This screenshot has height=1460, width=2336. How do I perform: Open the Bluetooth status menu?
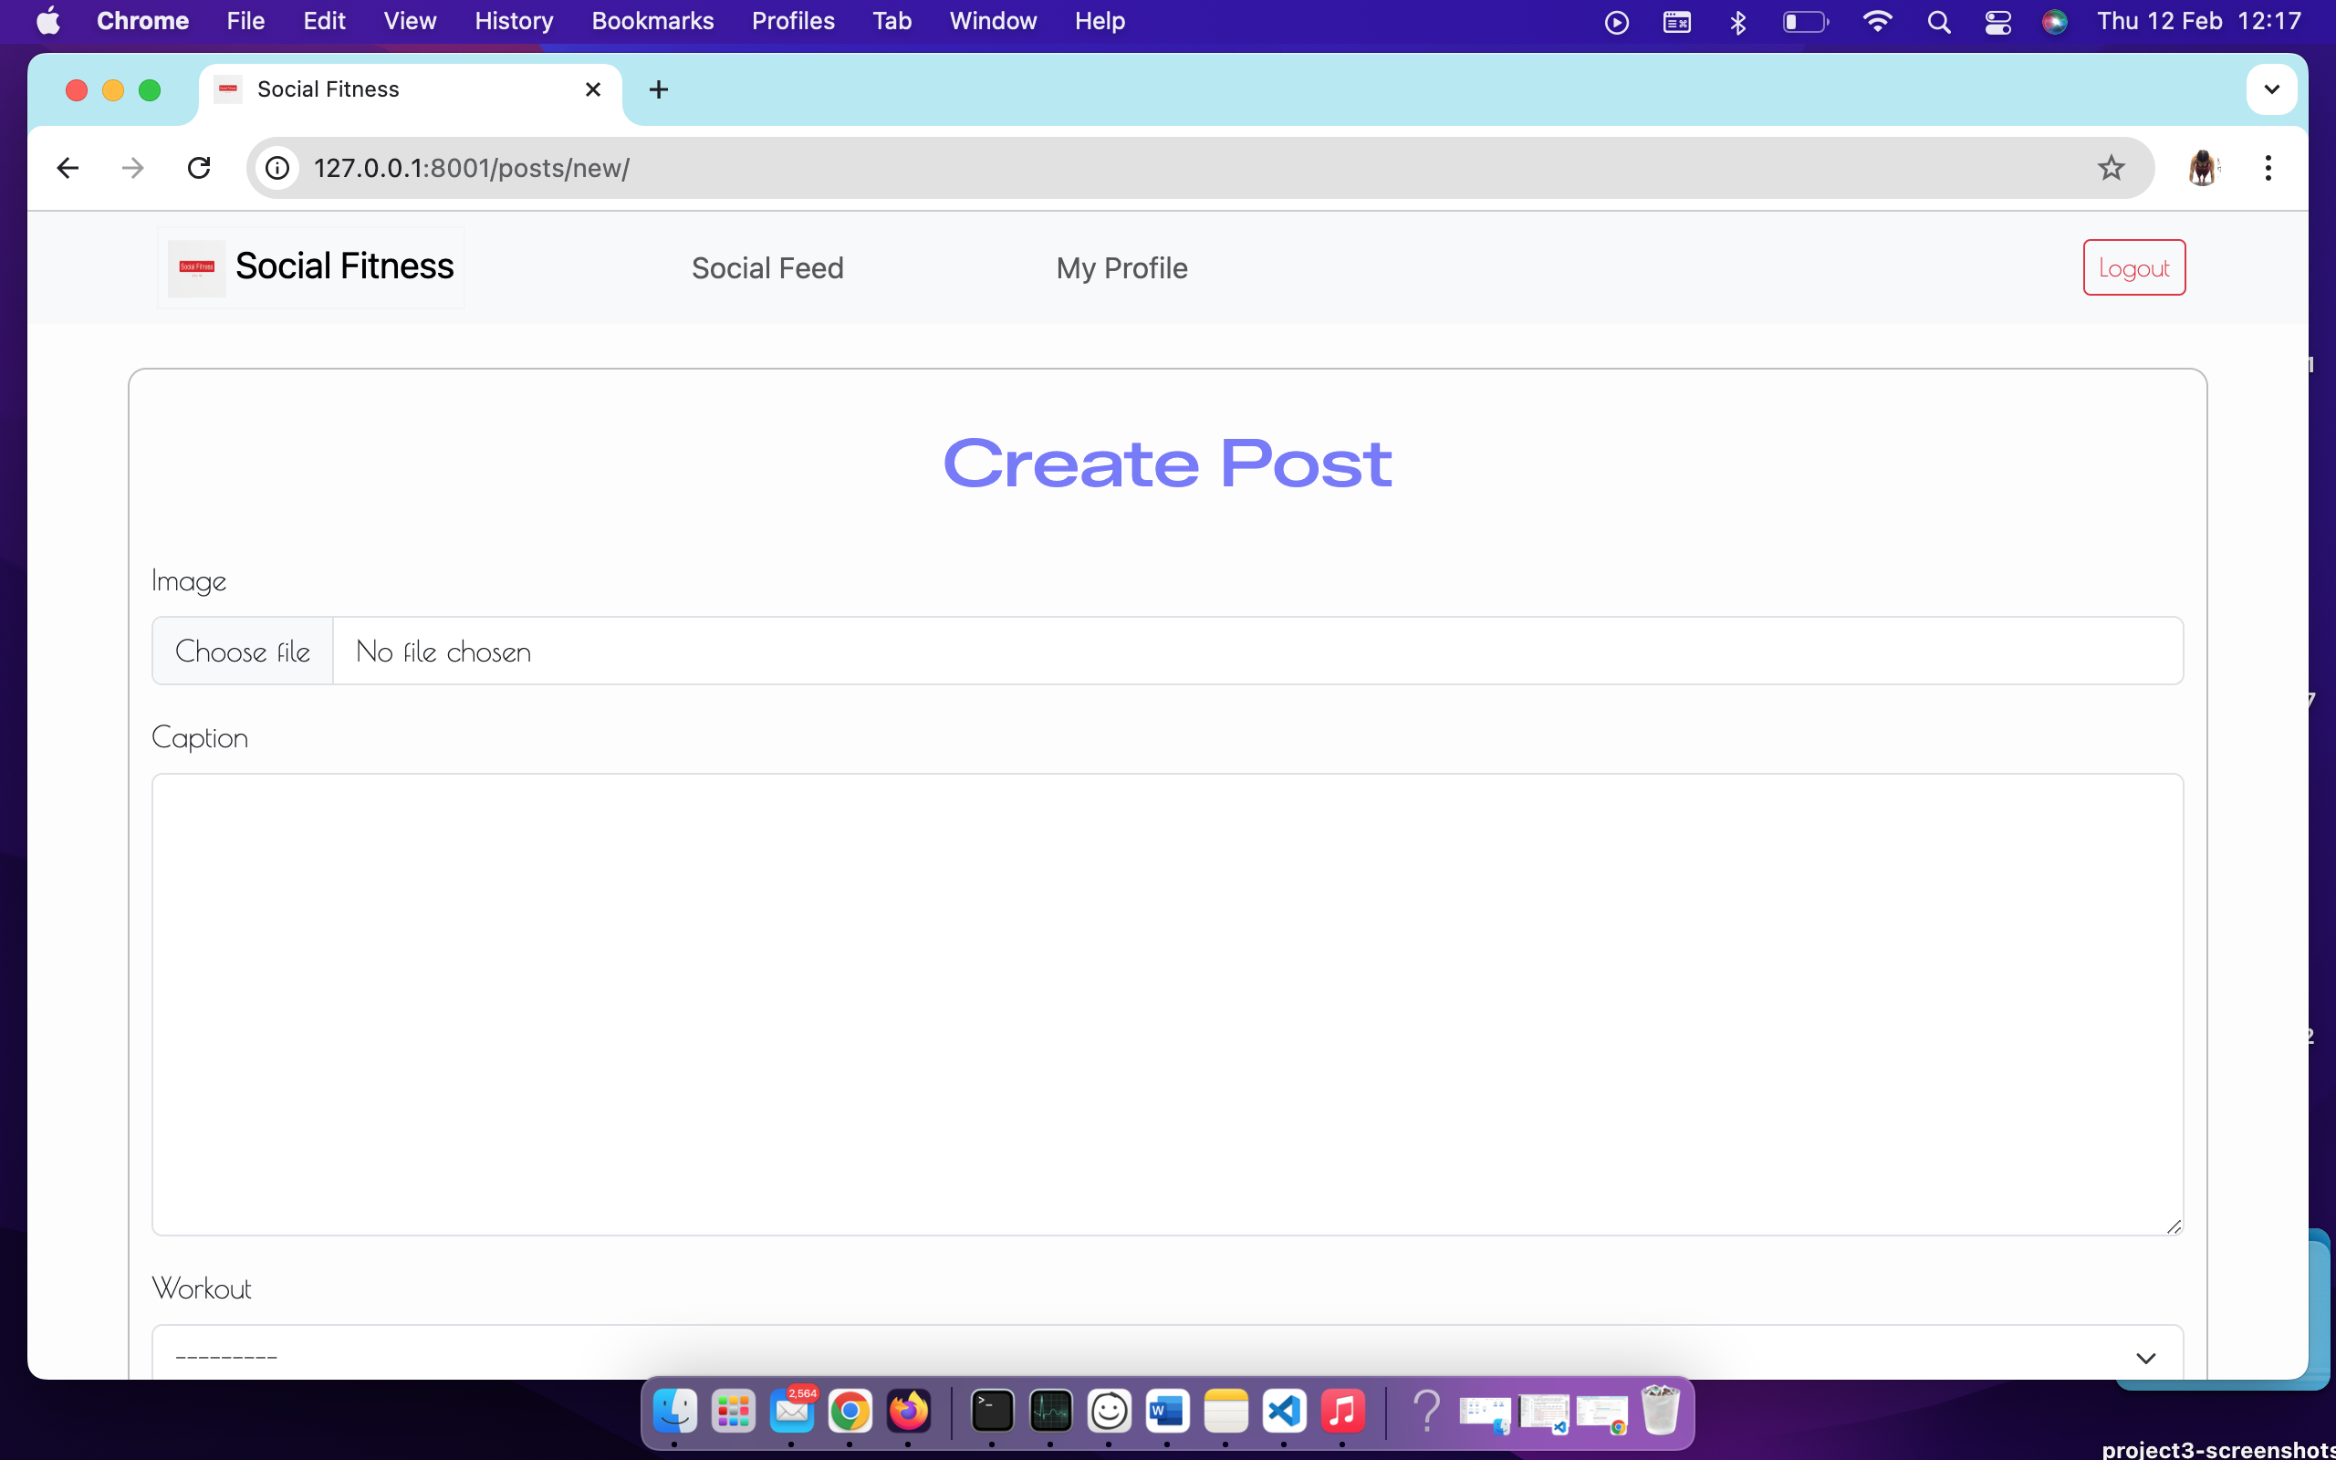1737,20
